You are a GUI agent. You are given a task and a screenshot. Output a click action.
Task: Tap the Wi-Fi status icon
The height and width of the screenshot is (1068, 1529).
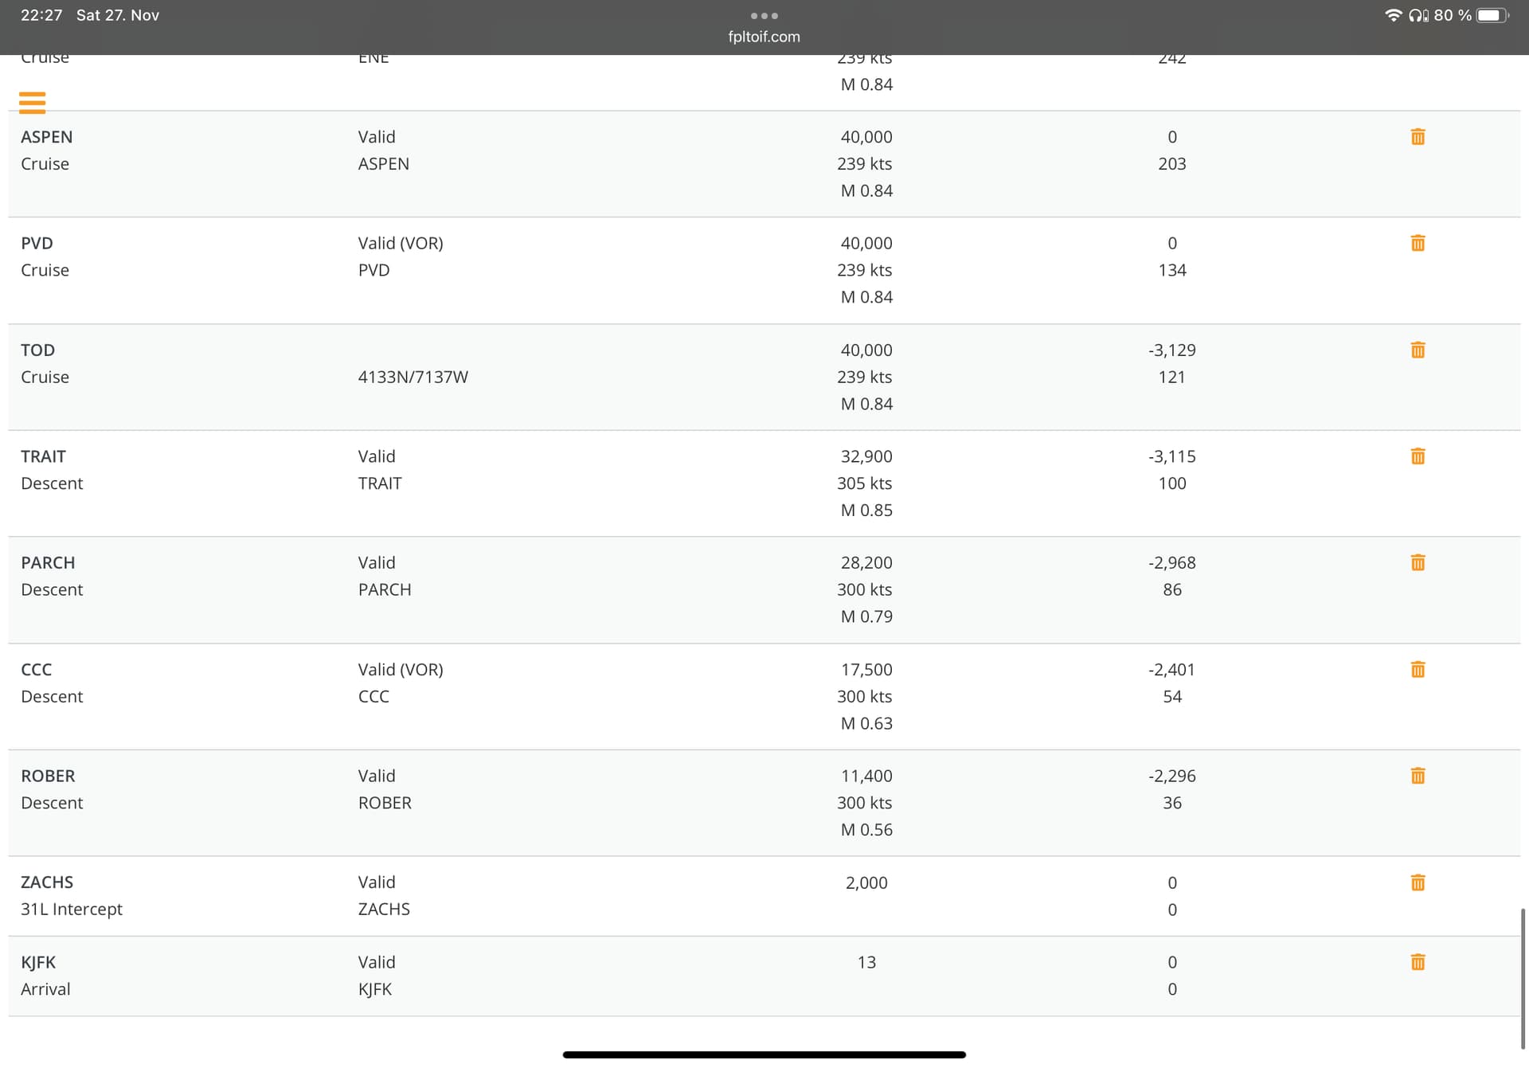(x=1393, y=15)
